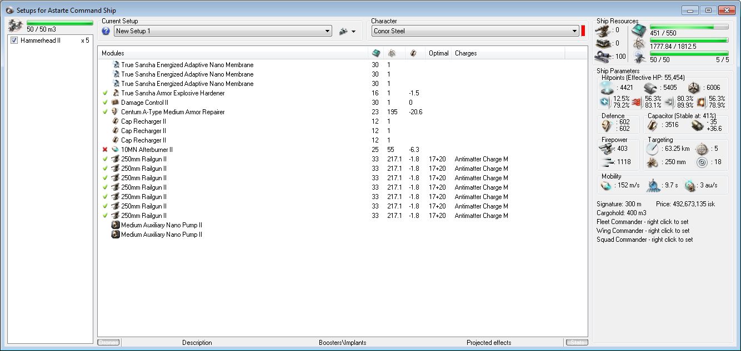Click the warp speed icon beside 3 au/s
Image resolution: width=741 pixels, height=351 pixels.
pyautogui.click(x=690, y=185)
